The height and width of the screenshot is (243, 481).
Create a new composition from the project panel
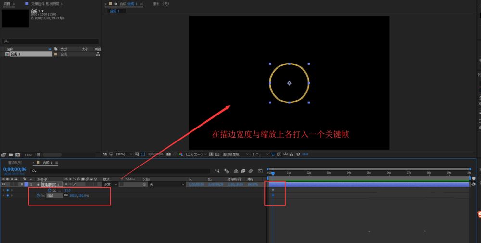[18, 155]
